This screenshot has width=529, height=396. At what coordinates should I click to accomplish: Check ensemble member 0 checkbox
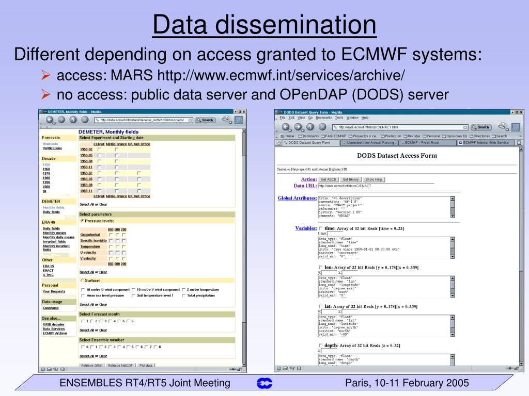coord(83,347)
